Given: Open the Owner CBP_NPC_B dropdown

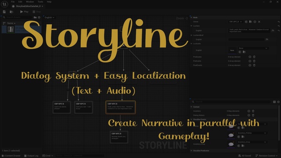Looking at the screenshot, I should point(235,22).
